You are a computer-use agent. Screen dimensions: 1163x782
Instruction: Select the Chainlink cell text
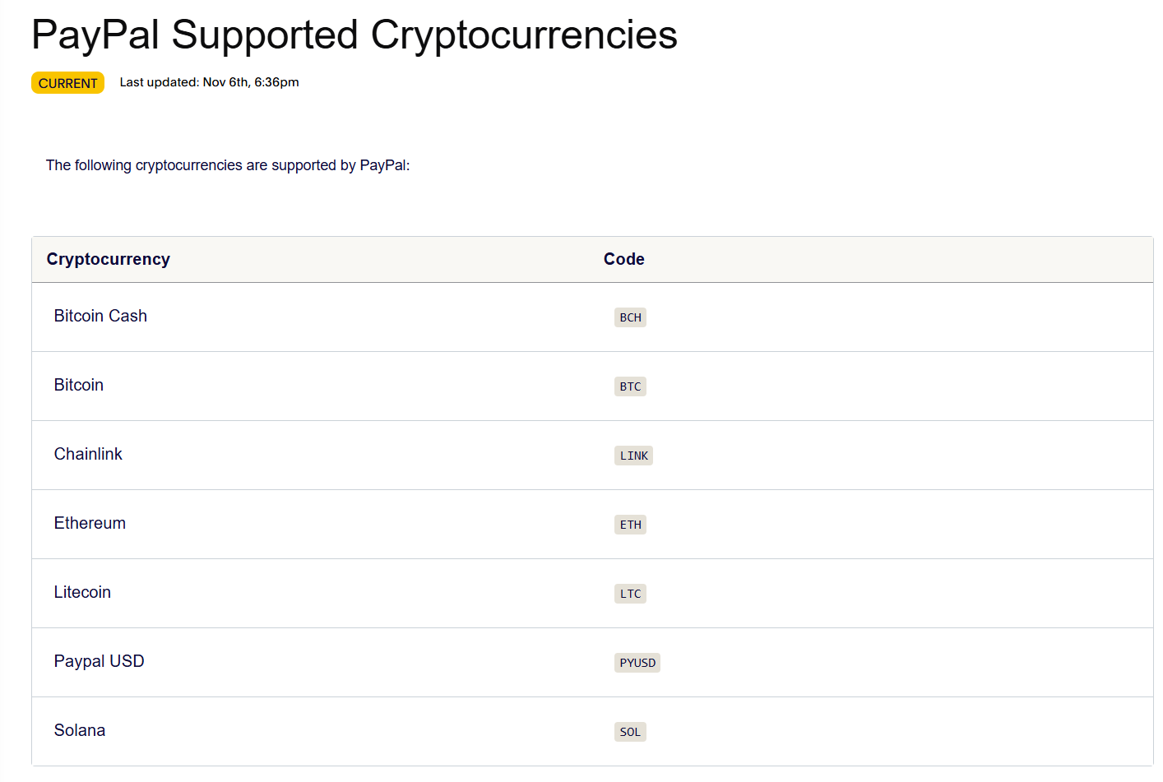coord(88,454)
